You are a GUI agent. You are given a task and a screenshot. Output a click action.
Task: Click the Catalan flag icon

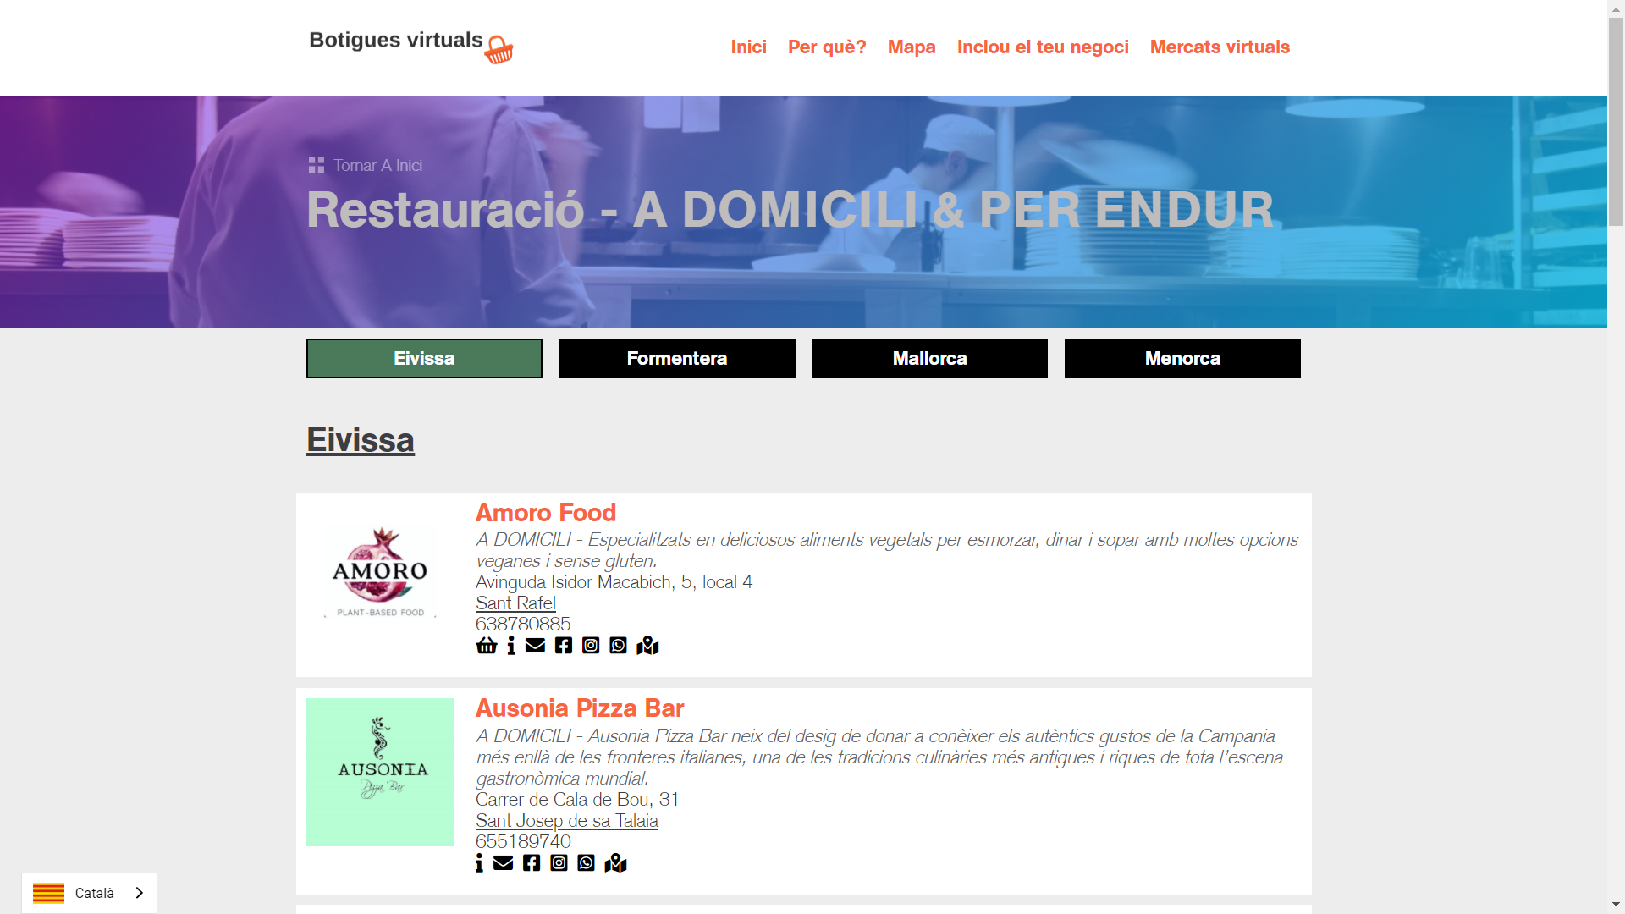(x=48, y=893)
